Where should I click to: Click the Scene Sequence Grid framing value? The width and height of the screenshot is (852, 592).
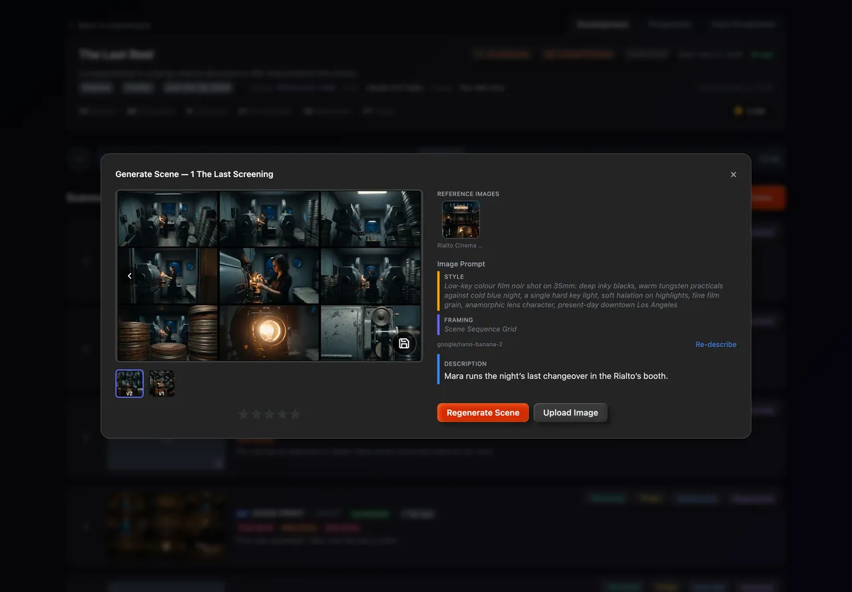(480, 329)
